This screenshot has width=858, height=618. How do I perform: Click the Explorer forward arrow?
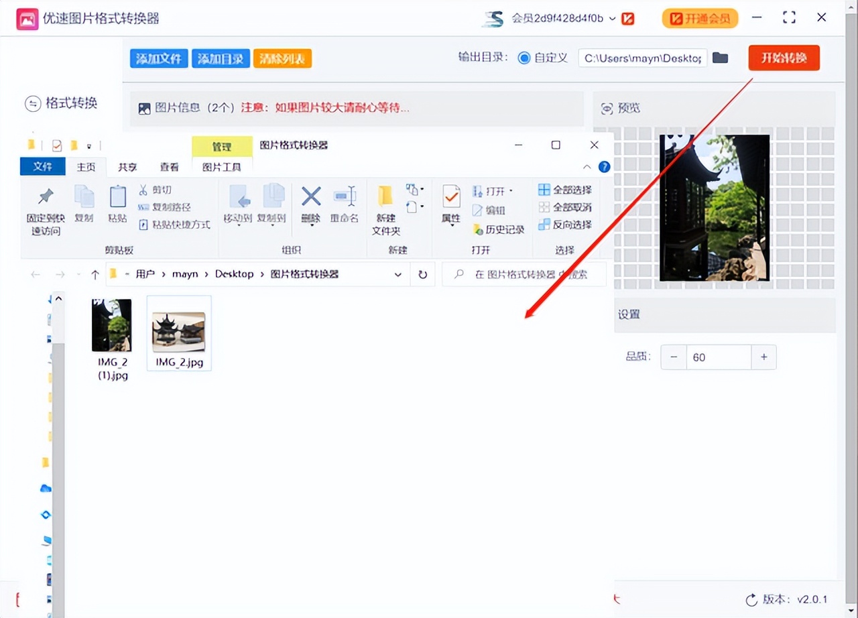coord(60,275)
